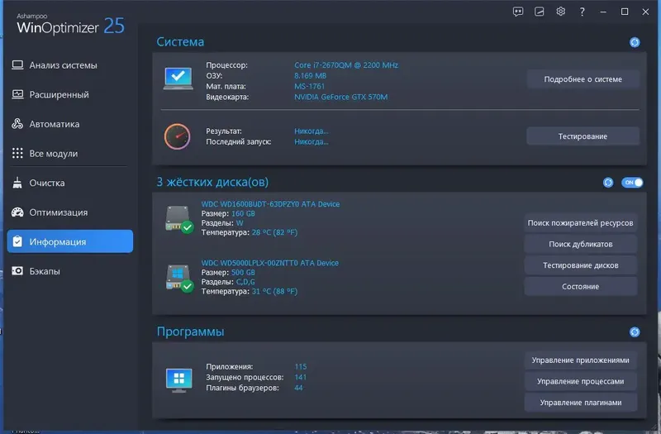The image size is (661, 434).
Task: Click the laptop checkmark system icon
Action: point(178,79)
